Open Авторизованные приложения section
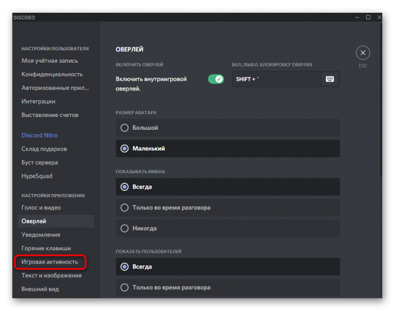 coord(56,88)
